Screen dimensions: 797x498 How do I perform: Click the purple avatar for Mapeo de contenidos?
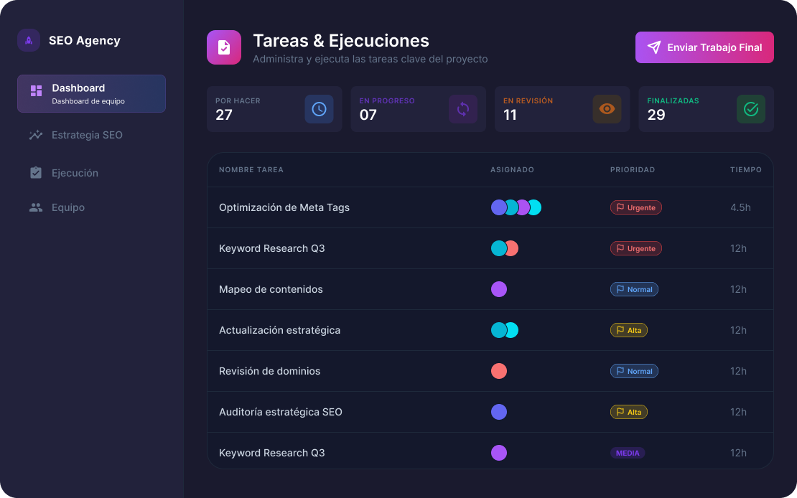tap(499, 289)
